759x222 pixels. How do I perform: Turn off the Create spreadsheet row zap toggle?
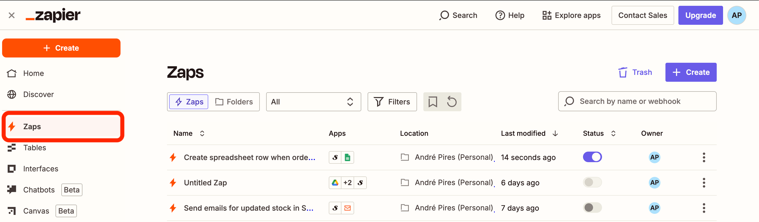click(592, 157)
